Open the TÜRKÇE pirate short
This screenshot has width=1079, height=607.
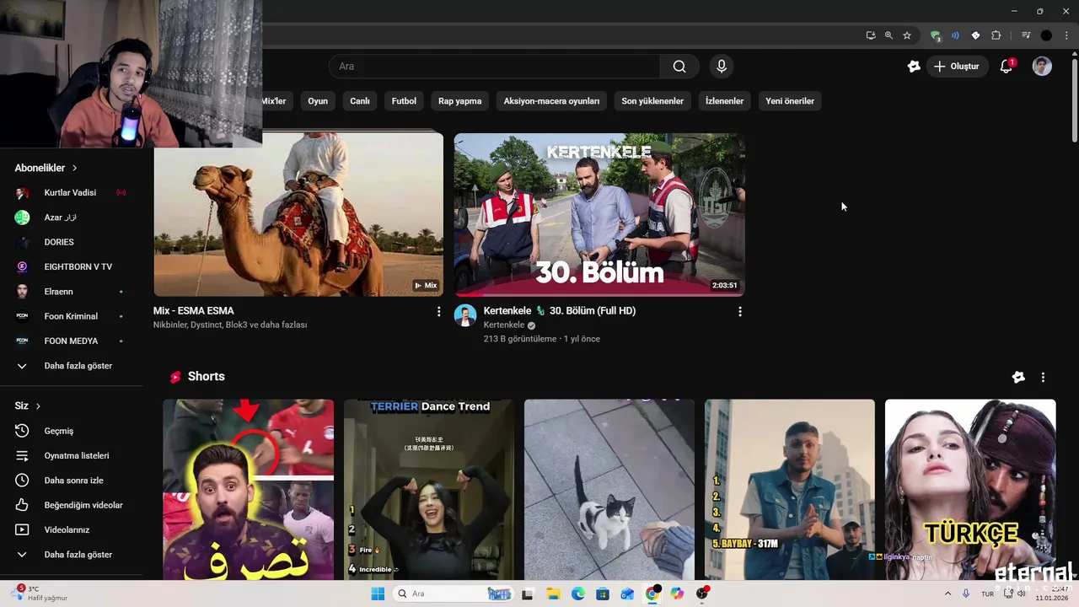pyautogui.click(x=970, y=489)
